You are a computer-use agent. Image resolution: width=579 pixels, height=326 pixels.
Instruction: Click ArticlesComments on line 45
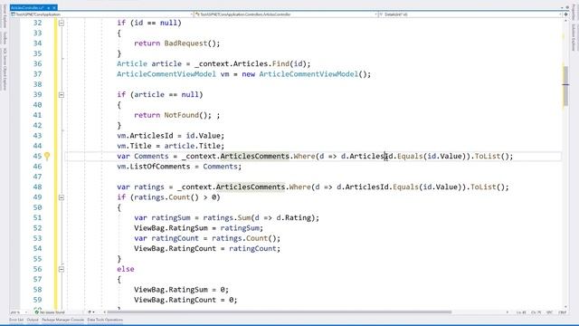tap(255, 156)
